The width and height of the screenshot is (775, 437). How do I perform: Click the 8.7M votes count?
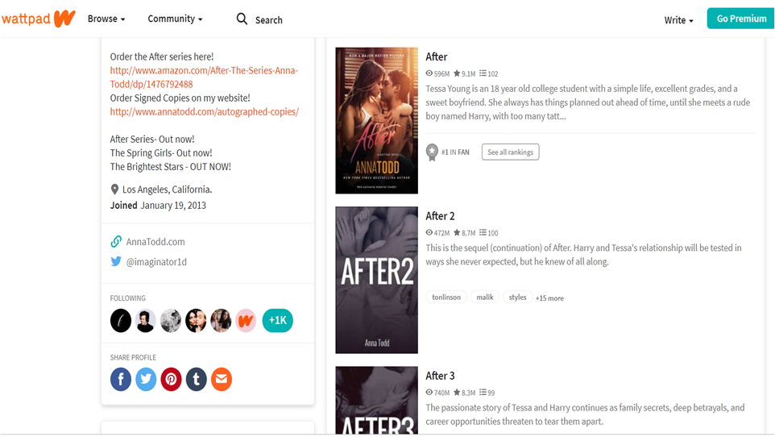pos(469,233)
